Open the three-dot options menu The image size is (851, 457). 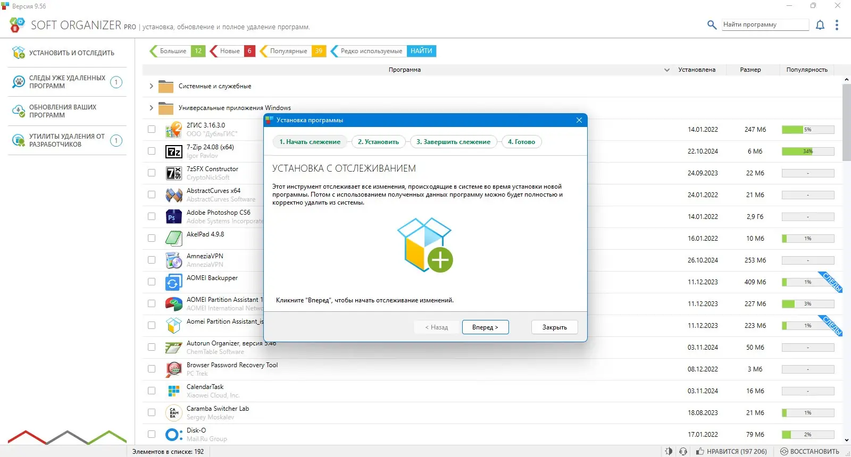point(837,25)
